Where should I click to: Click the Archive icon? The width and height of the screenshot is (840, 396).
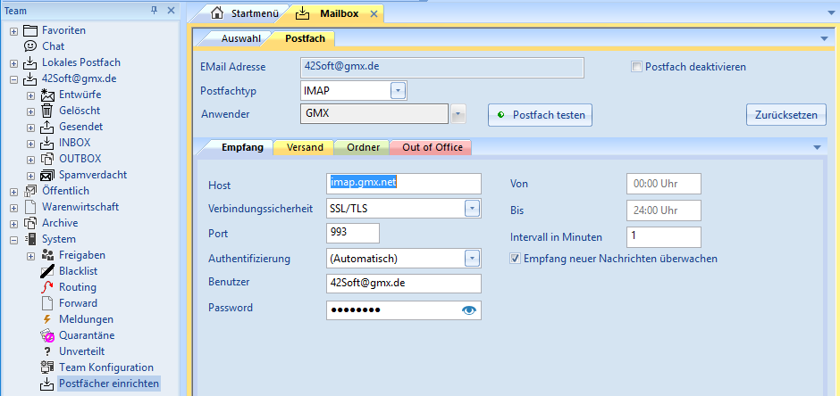(x=30, y=223)
